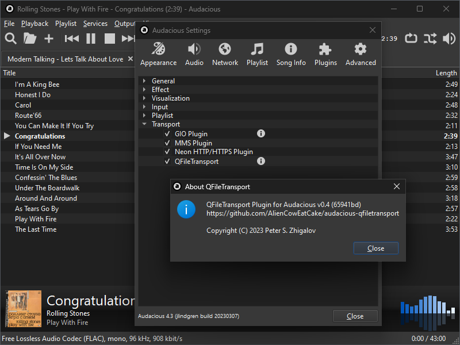Select the track I'm A King Bee
This screenshot has width=460, height=345.
(x=37, y=85)
